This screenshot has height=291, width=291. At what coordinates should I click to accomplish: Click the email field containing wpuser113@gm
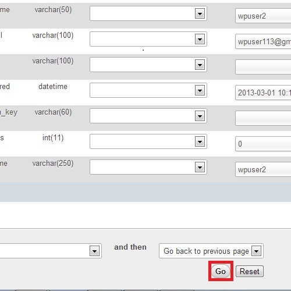[263, 41]
